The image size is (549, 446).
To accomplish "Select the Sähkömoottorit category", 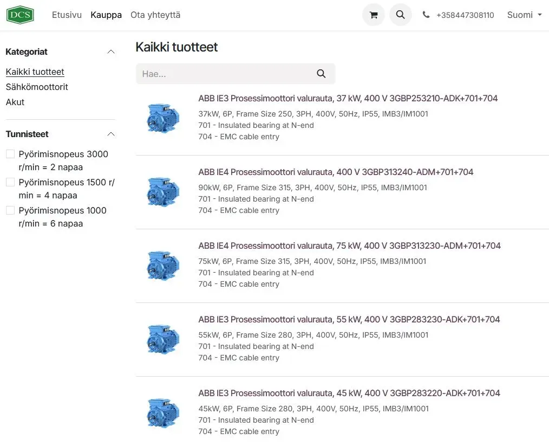I will [37, 87].
